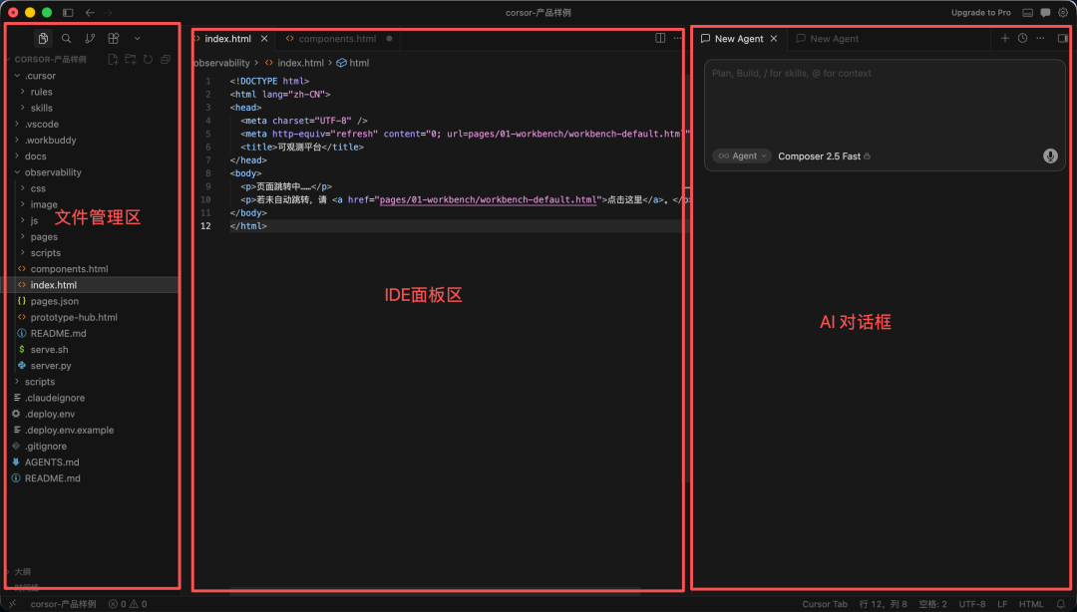The height and width of the screenshot is (612, 1077).
Task: Collapse all folders in explorer
Action: [166, 60]
